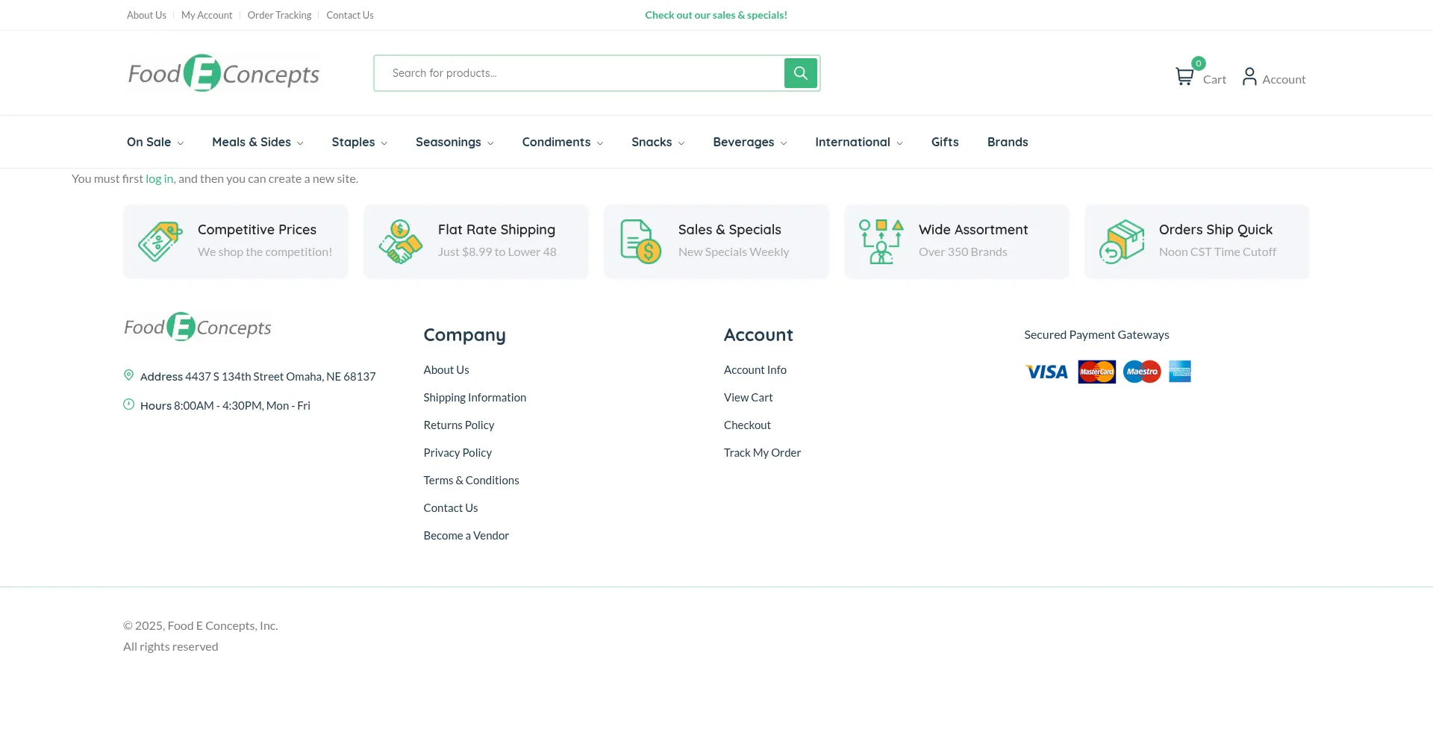Click the Competitive Prices tag icon

tap(160, 242)
